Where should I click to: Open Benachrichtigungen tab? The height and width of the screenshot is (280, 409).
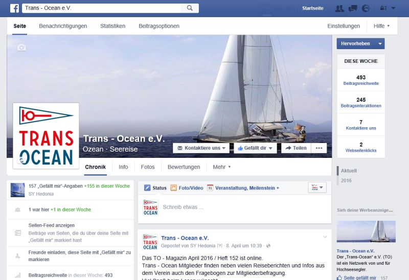63,26
